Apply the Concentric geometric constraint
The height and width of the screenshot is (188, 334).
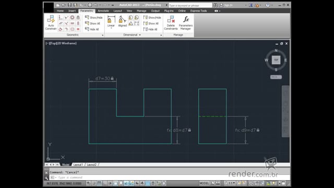pos(73,17)
